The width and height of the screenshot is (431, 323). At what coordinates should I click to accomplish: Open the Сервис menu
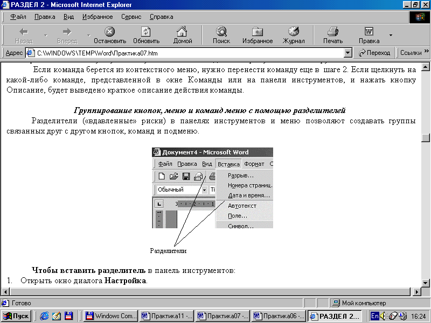tap(131, 17)
